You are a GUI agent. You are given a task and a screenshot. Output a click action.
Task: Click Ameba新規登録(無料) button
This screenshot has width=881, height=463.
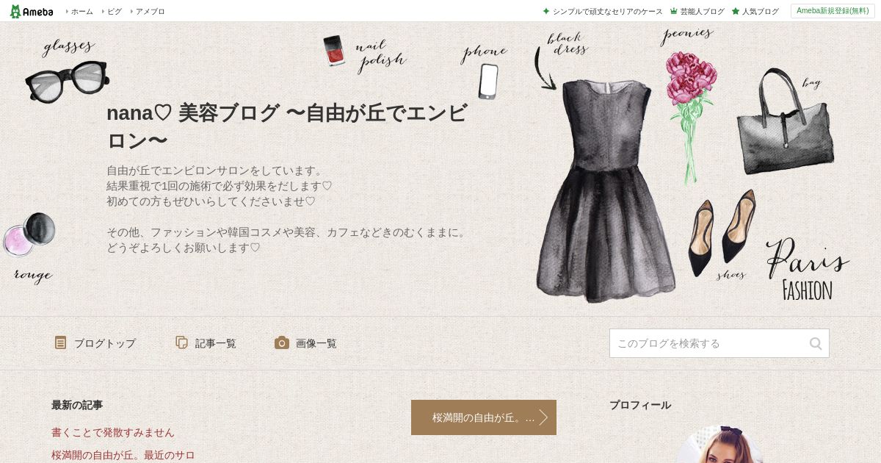(x=833, y=11)
